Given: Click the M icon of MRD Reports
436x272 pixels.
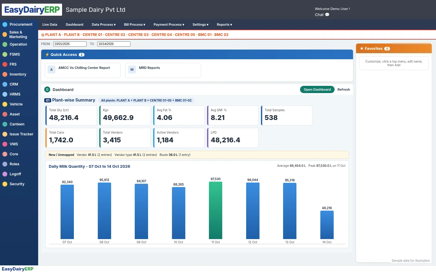Looking at the screenshot, I should pyautogui.click(x=132, y=70).
